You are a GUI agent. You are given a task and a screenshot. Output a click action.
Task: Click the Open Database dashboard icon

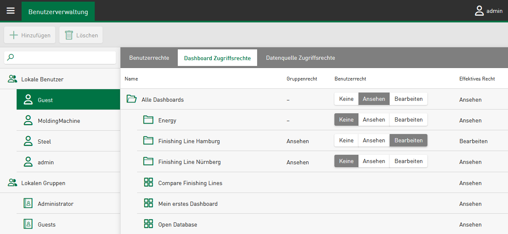tap(148, 224)
